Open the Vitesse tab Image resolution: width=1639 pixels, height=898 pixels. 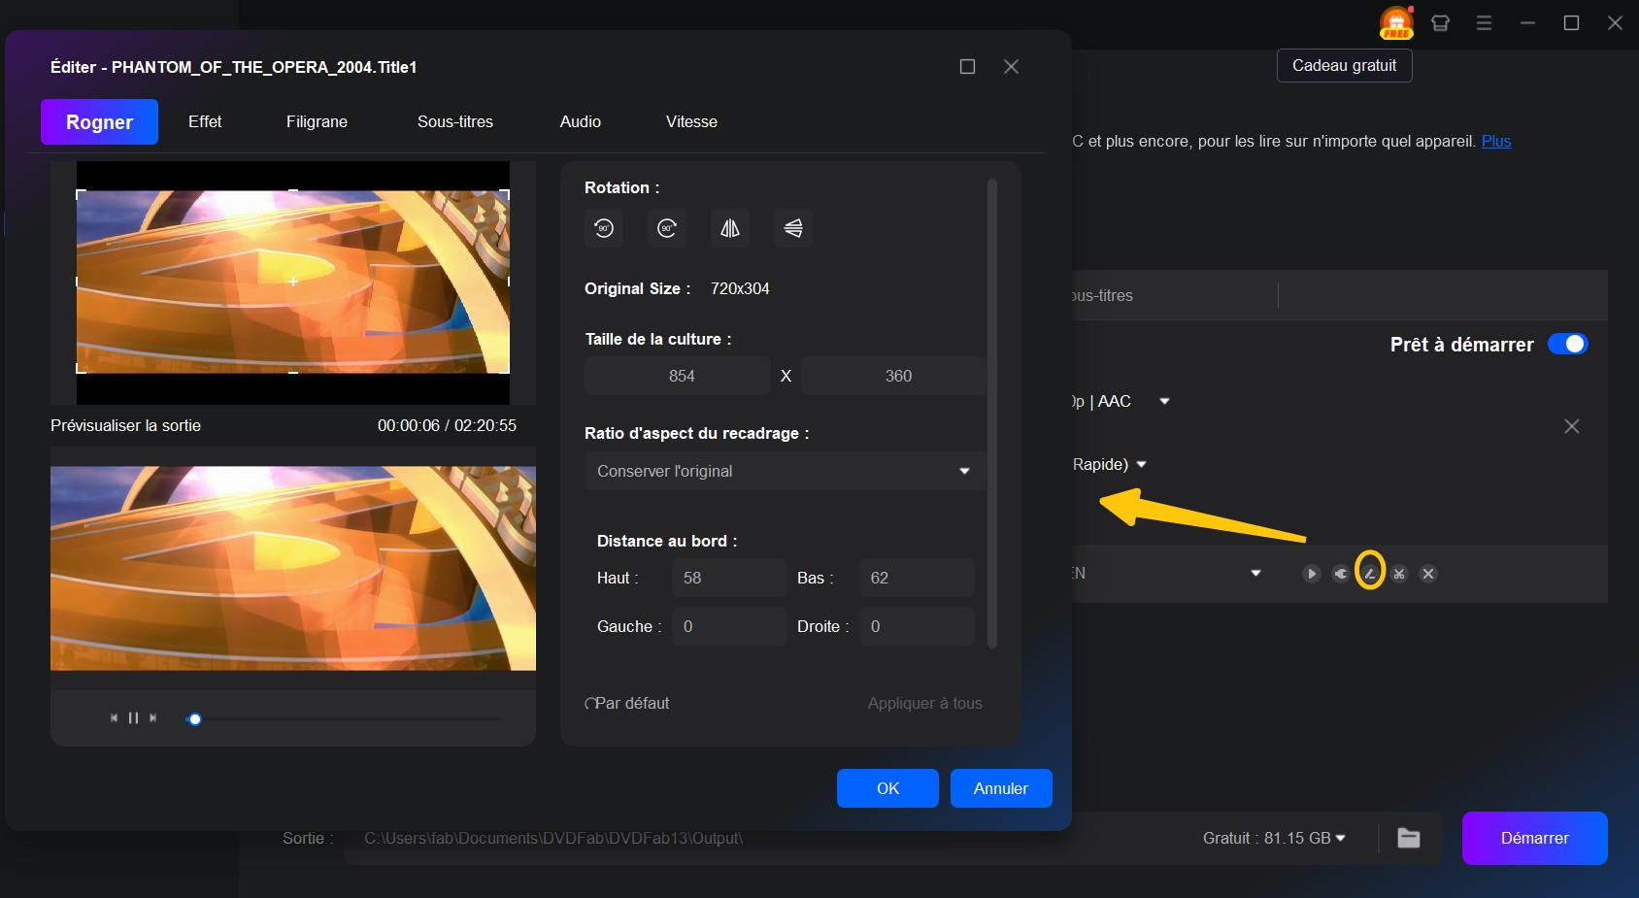(x=691, y=121)
